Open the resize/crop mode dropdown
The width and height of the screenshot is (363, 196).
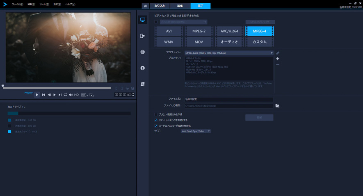[92, 95]
